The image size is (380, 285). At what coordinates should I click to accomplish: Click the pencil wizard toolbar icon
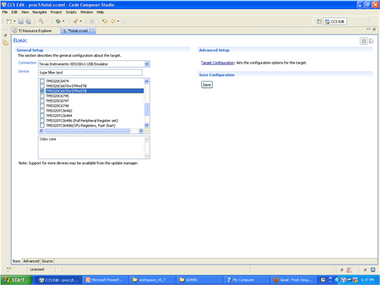(75, 21)
